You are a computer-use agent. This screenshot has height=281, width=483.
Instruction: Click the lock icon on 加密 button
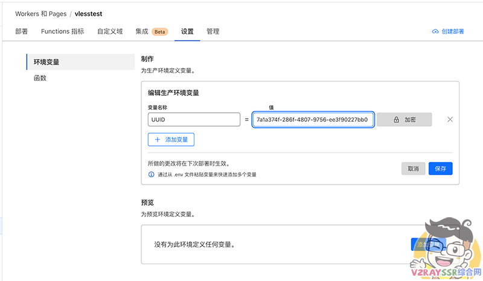pyautogui.click(x=396, y=119)
